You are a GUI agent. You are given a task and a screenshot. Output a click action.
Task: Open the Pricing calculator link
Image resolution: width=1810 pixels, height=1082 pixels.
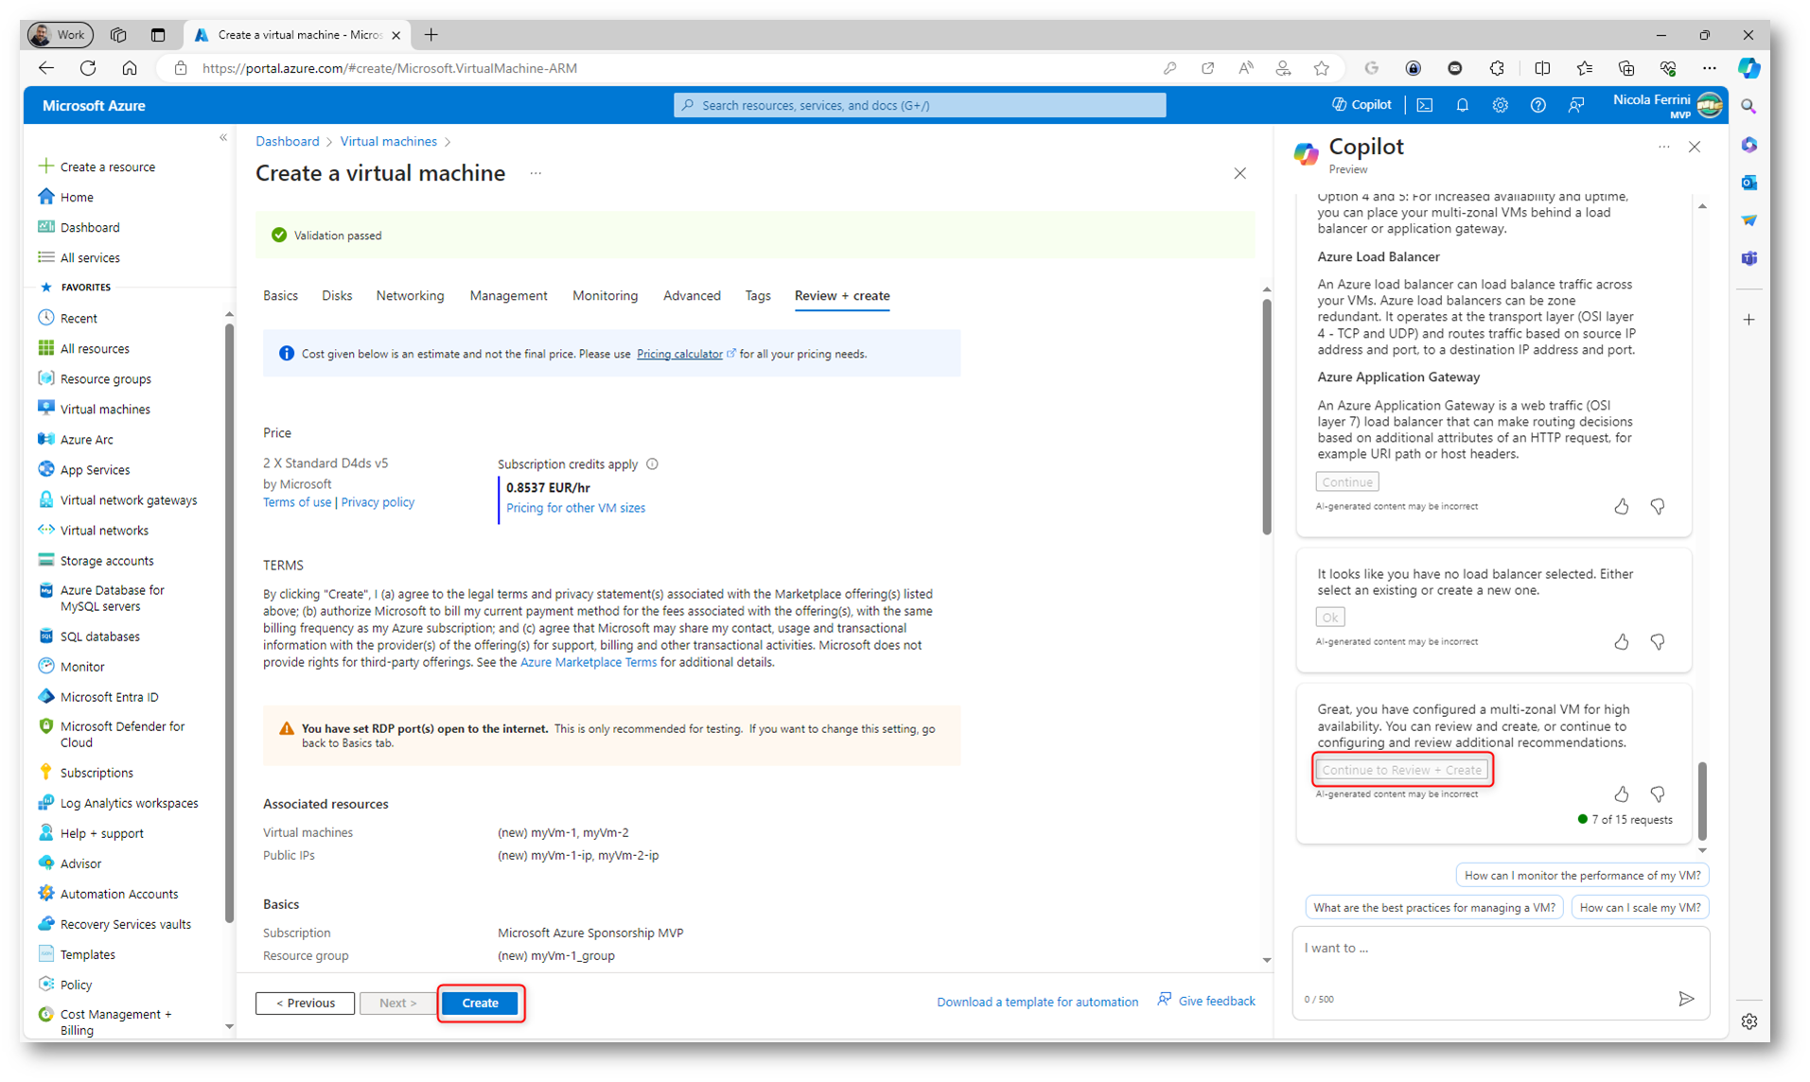(679, 354)
